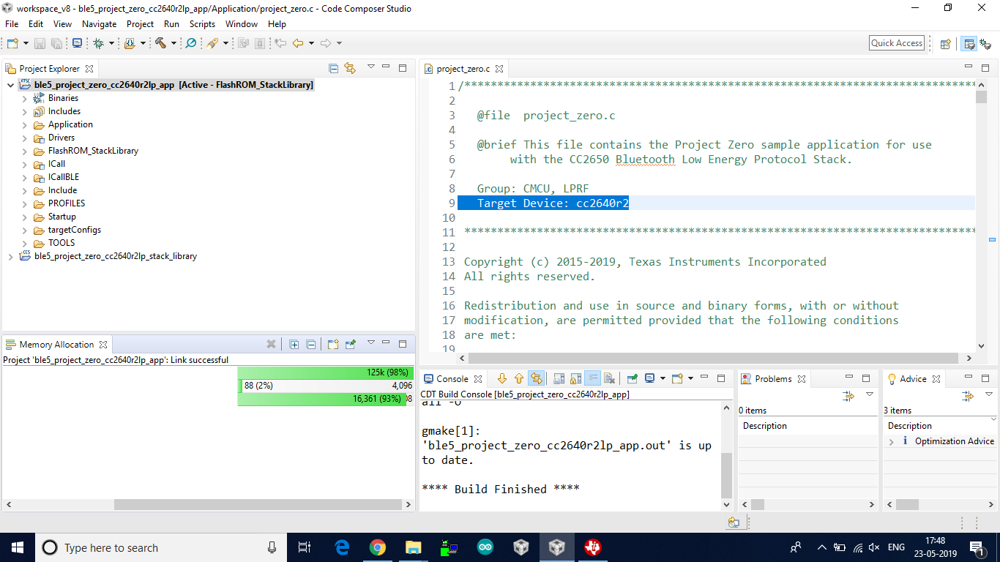Click the Windows taskbar search box

160,547
